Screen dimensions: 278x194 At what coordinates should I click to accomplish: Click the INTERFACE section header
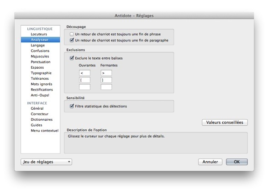pyautogui.click(x=37, y=103)
